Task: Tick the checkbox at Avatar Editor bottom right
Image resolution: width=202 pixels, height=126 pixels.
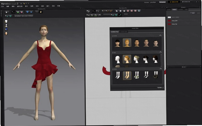Action: pyautogui.click(x=163, y=88)
